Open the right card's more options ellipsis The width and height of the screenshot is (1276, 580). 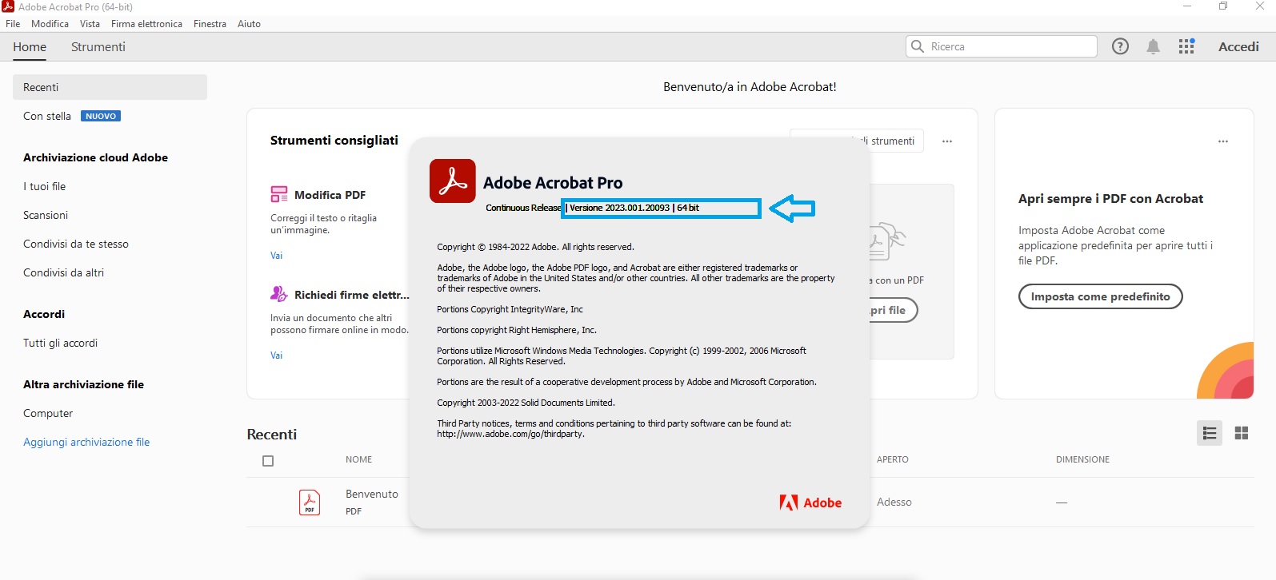pyautogui.click(x=1223, y=141)
